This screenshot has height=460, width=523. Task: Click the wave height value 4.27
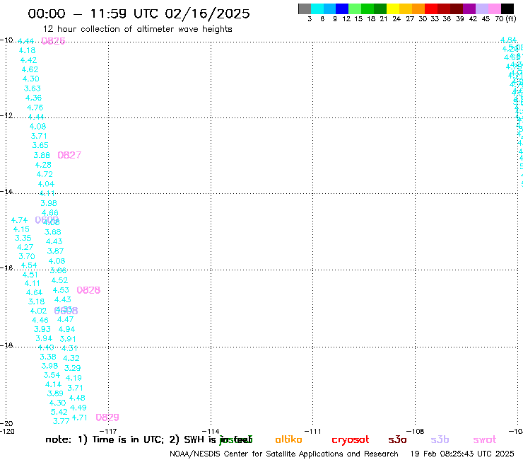(x=25, y=247)
